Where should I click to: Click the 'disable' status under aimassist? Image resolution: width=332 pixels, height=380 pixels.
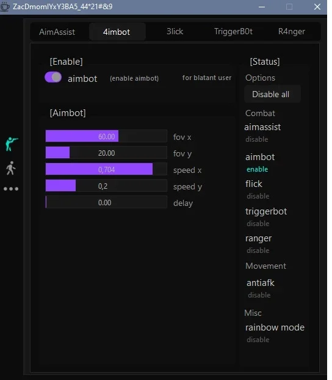pos(257,139)
